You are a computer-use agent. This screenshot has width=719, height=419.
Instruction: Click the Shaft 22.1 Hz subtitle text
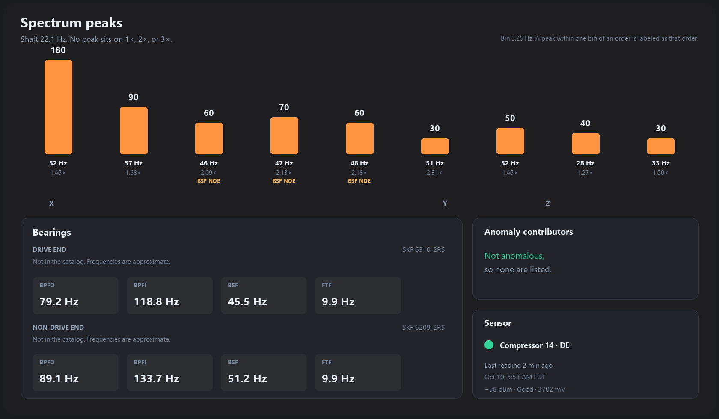[x=96, y=39]
